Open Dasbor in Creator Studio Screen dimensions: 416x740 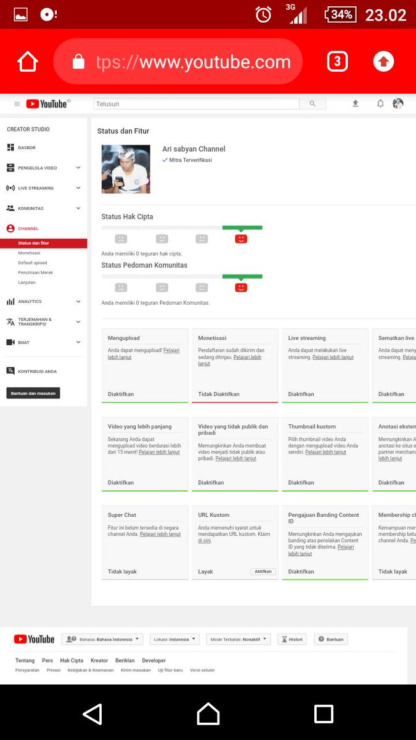(x=27, y=148)
